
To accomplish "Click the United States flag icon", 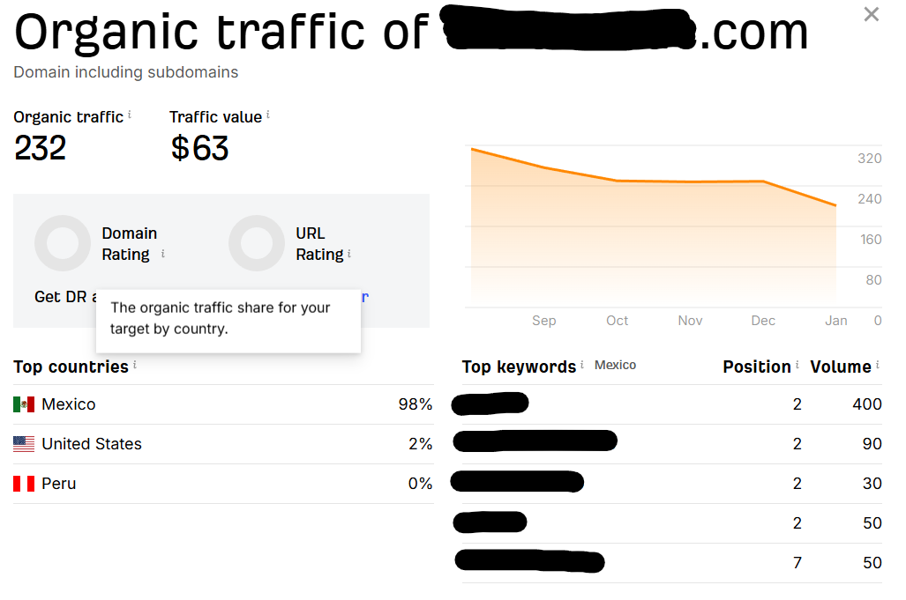I will click(x=24, y=444).
